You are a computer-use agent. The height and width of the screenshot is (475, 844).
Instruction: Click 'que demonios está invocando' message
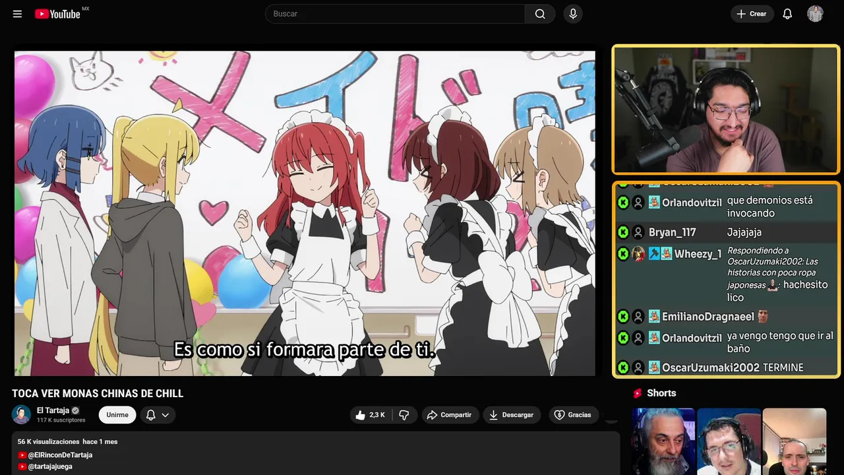pyautogui.click(x=770, y=206)
